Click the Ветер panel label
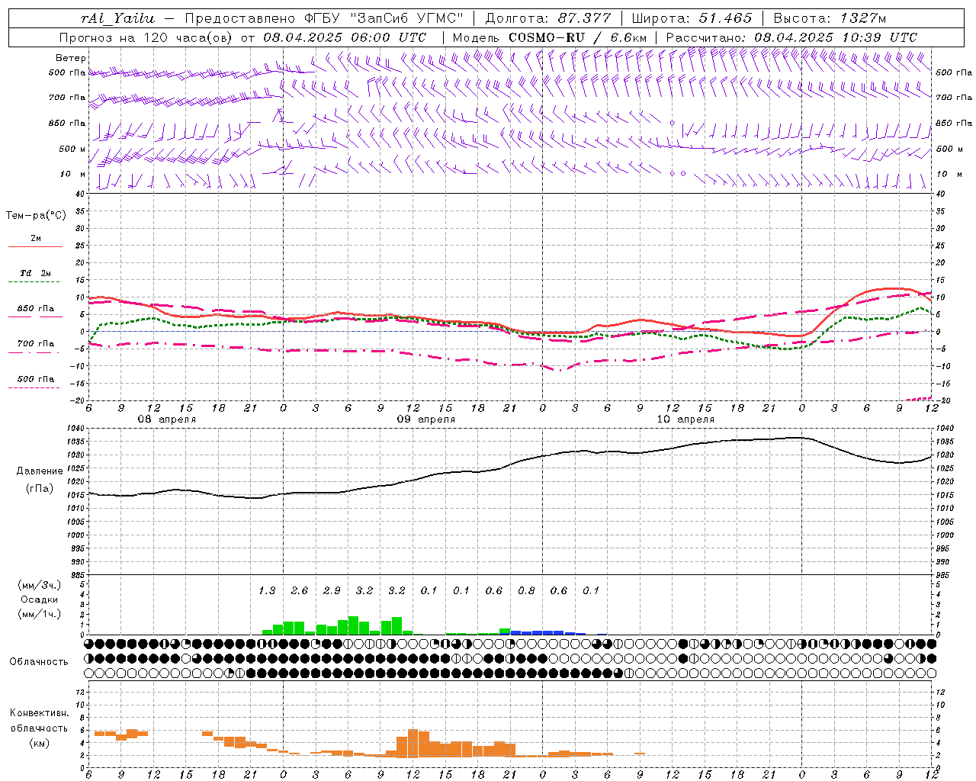Viewport: 976px width, 781px height. 71,58
